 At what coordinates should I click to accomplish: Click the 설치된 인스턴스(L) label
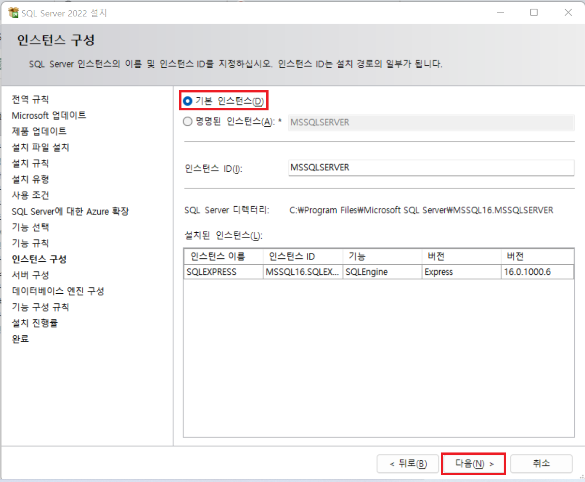coord(224,236)
